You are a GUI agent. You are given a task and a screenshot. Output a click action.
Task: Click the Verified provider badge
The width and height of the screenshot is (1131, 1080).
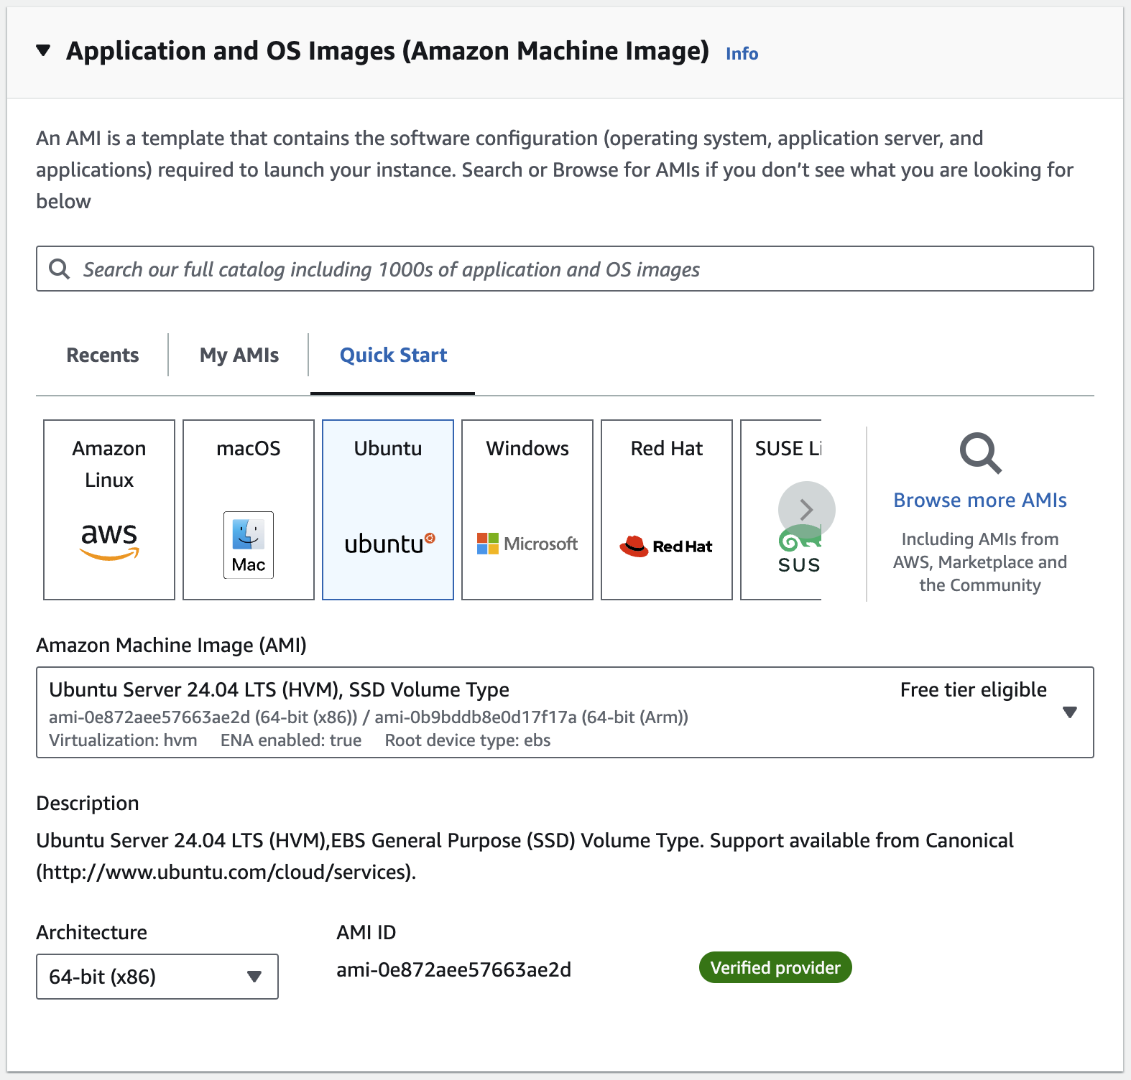point(775,968)
